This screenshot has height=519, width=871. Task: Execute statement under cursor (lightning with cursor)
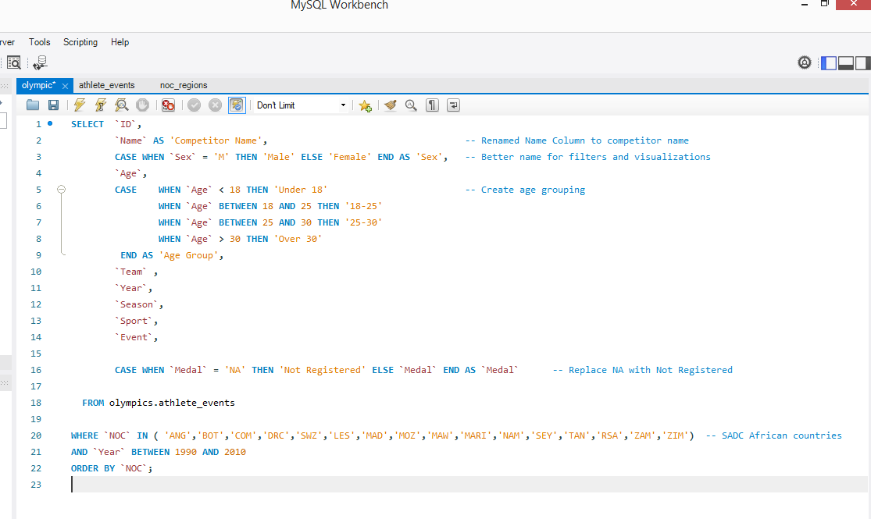click(x=101, y=105)
